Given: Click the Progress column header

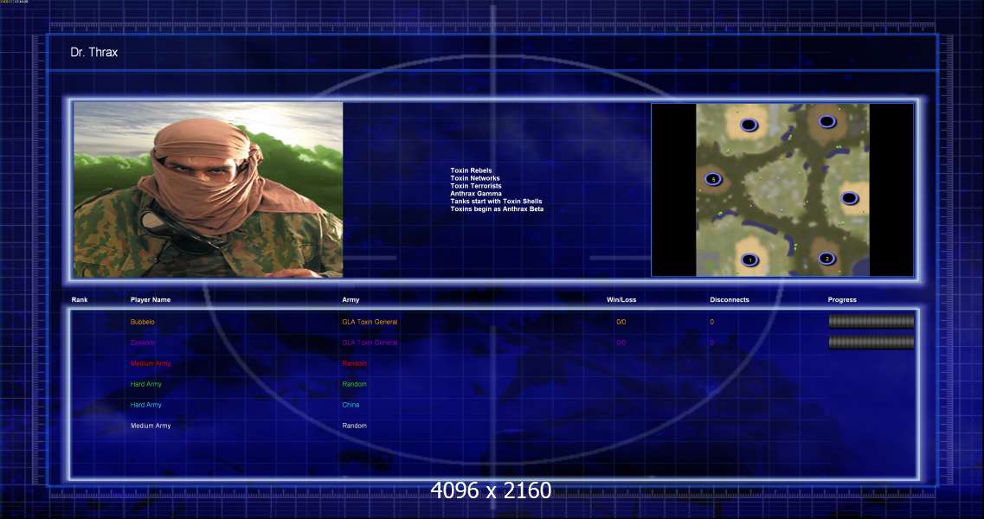Looking at the screenshot, I should point(842,300).
